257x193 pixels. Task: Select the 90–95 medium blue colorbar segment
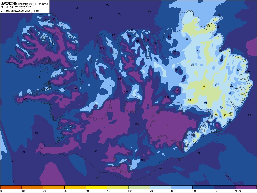[203, 187]
